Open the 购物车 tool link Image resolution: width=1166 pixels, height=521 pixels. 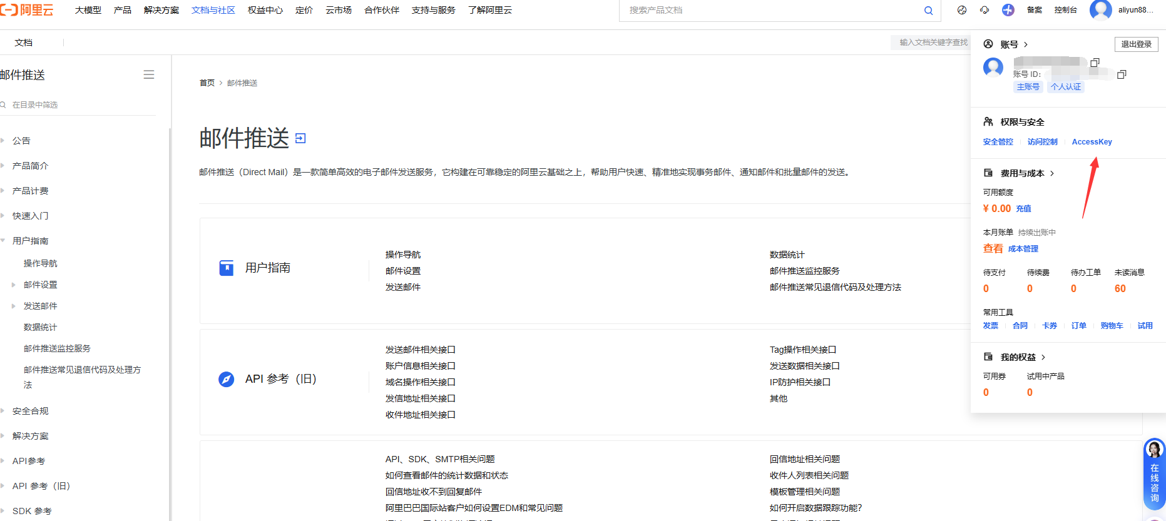tap(1112, 326)
